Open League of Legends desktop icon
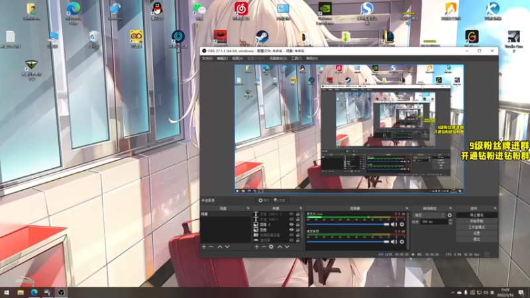Screen dimensions: 530x298 pyautogui.click(x=388, y=38)
